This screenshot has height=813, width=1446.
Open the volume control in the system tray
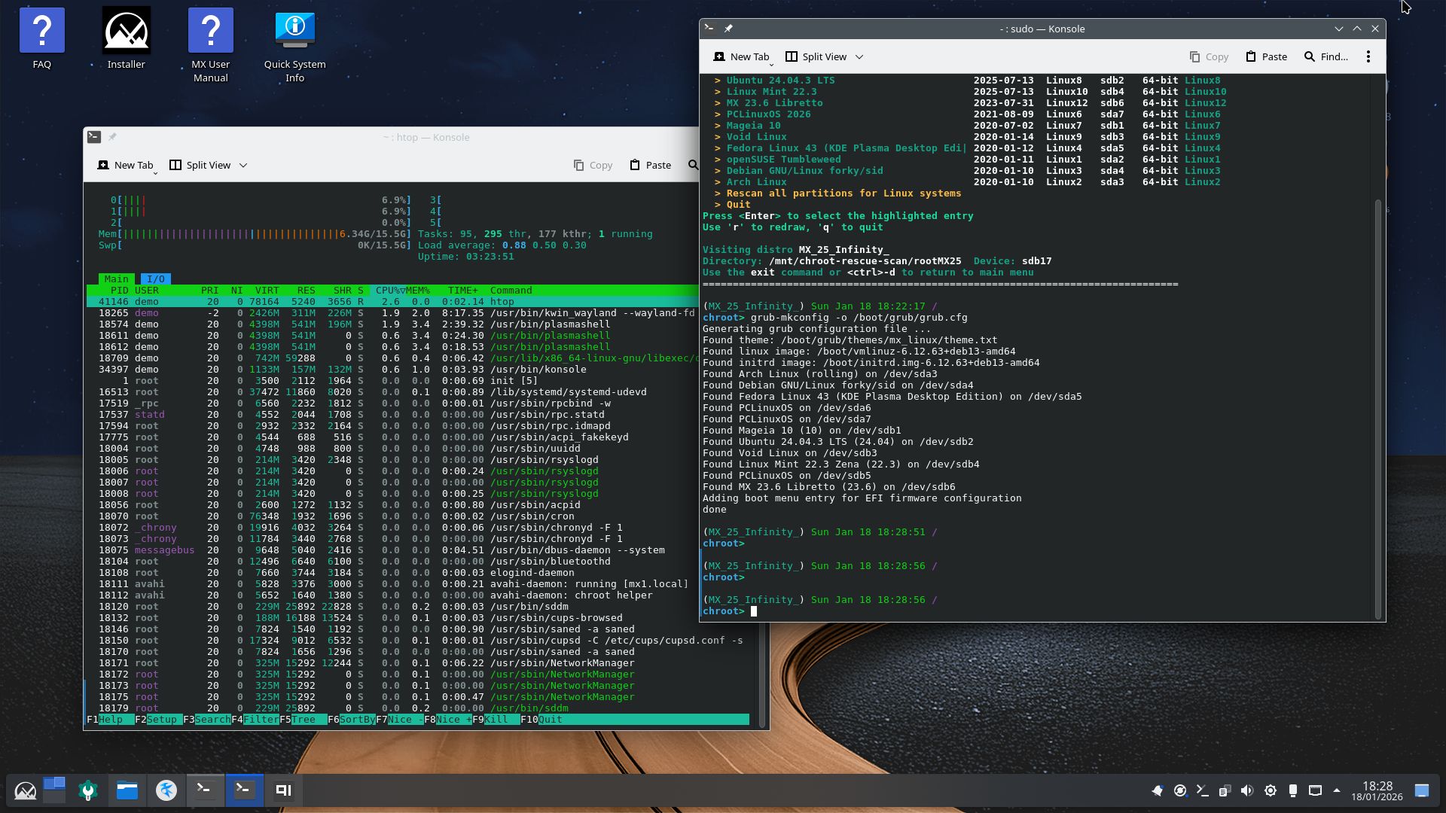[1247, 790]
